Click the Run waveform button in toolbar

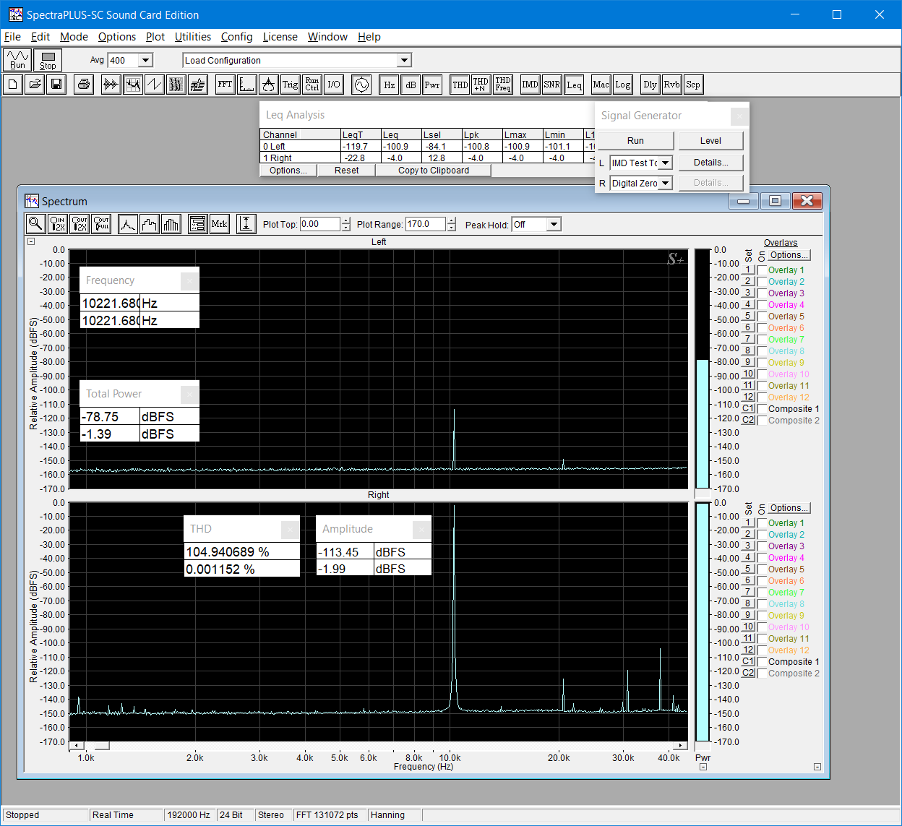[17, 60]
